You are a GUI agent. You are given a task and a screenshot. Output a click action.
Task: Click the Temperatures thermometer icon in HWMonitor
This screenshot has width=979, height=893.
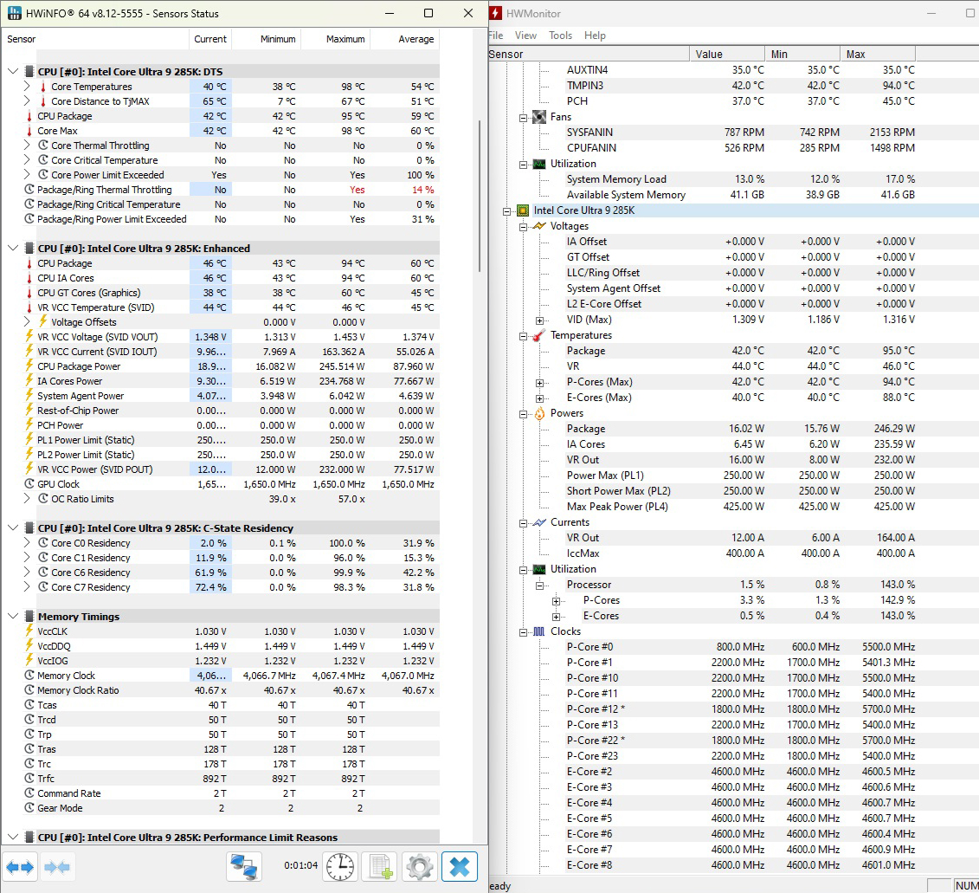tap(538, 335)
